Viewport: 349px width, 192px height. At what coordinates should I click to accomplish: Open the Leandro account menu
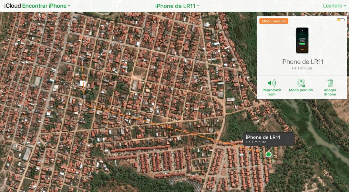(334, 6)
